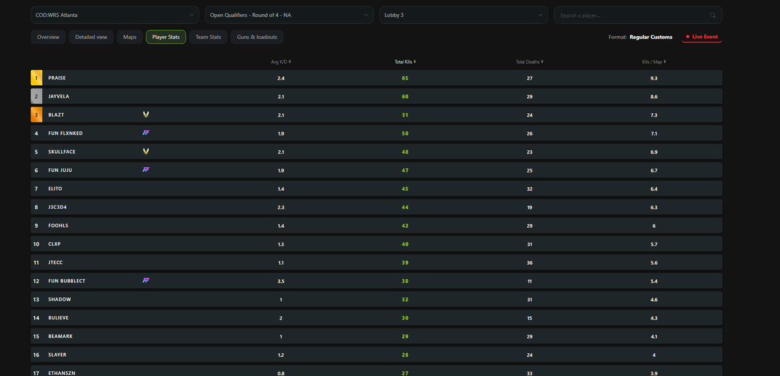The width and height of the screenshot is (780, 376).
Task: Select player SHADOW
Action: [60, 299]
